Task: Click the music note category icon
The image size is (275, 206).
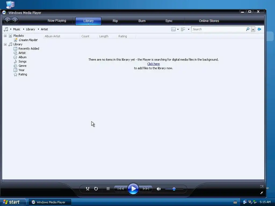Action: (x=6, y=29)
